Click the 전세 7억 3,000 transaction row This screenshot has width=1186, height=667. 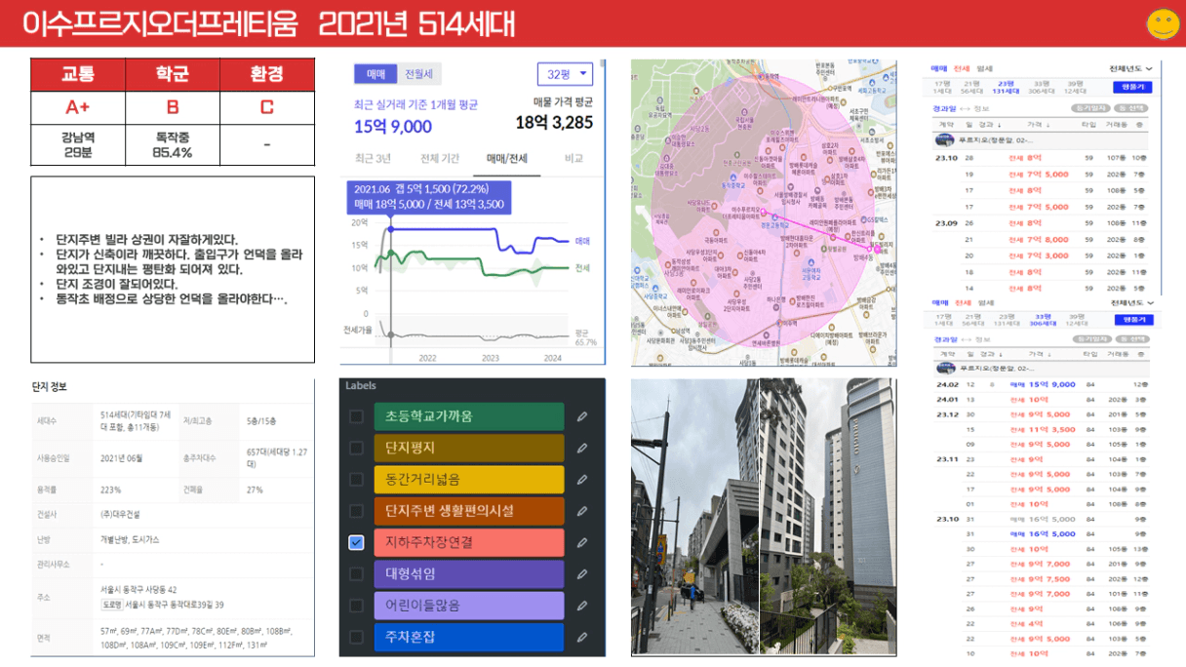(x=1041, y=255)
